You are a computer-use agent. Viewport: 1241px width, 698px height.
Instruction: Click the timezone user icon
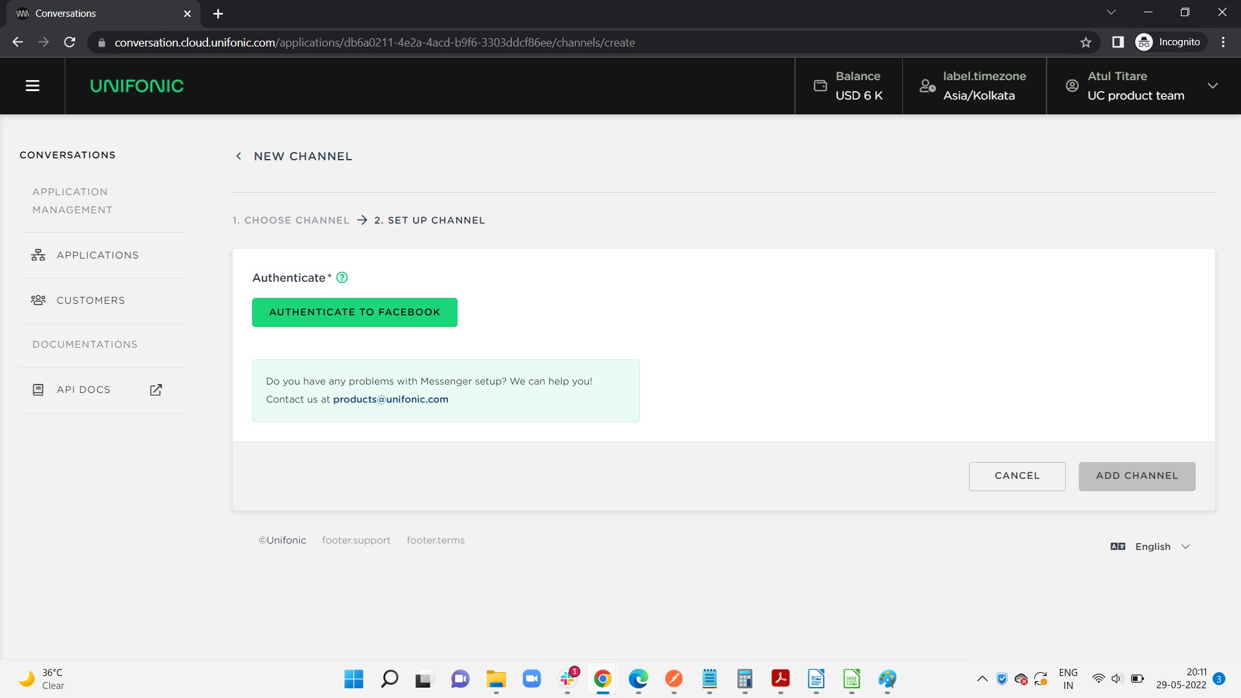point(928,86)
